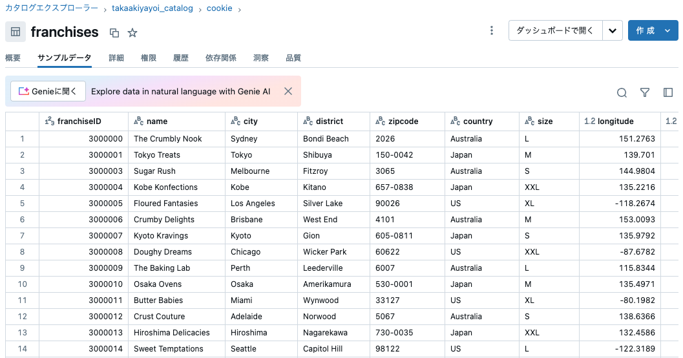Click the franchises table icon
Screen dimensions: 683x358
[x=16, y=32]
